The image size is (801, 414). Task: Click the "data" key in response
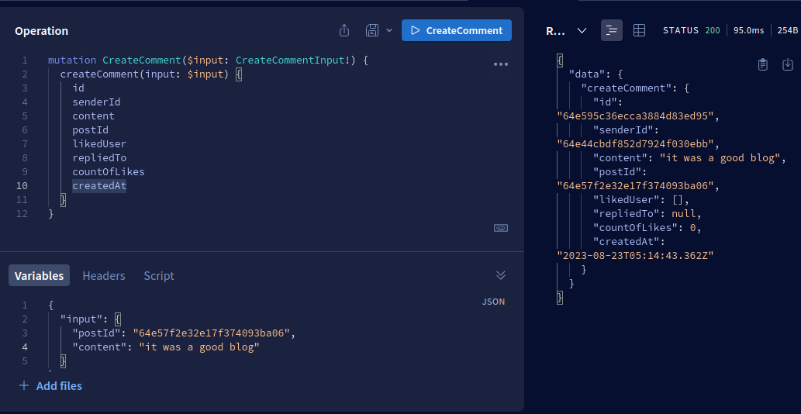[x=587, y=74]
